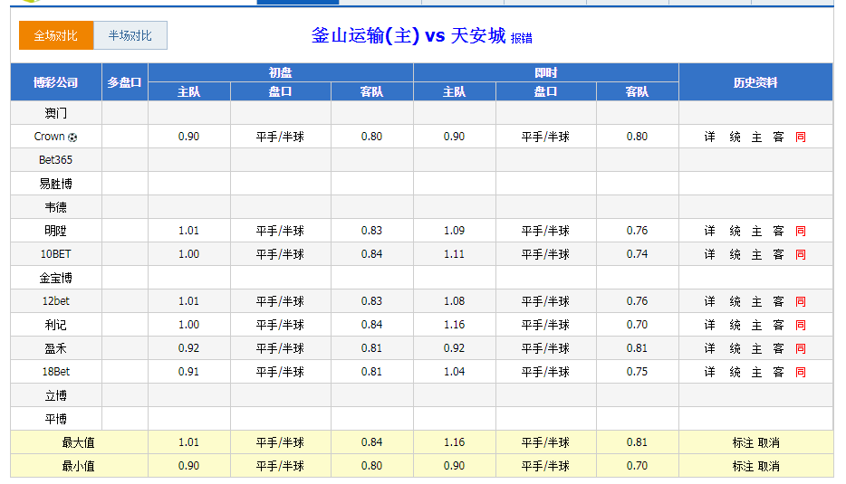Click 利记 live away odds 0.70

(x=637, y=325)
